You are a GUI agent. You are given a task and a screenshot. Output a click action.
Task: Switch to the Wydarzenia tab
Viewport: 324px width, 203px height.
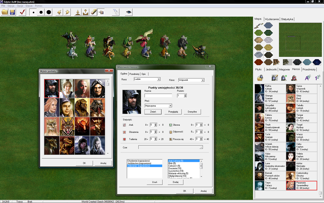click(272, 19)
